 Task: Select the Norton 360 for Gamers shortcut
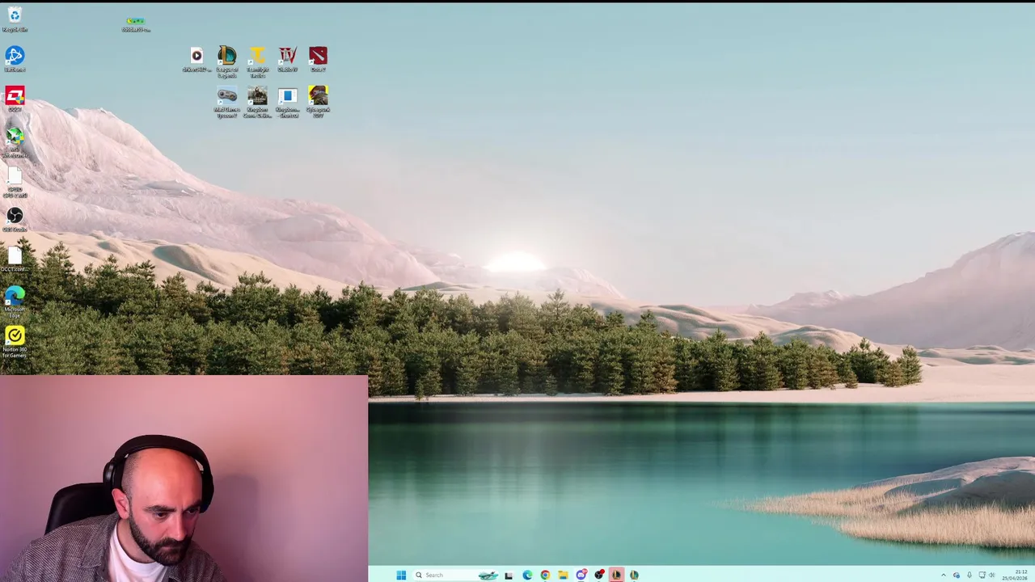click(x=15, y=340)
